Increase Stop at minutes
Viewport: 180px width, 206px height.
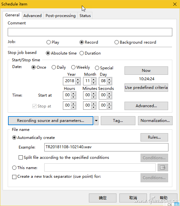click(93, 104)
